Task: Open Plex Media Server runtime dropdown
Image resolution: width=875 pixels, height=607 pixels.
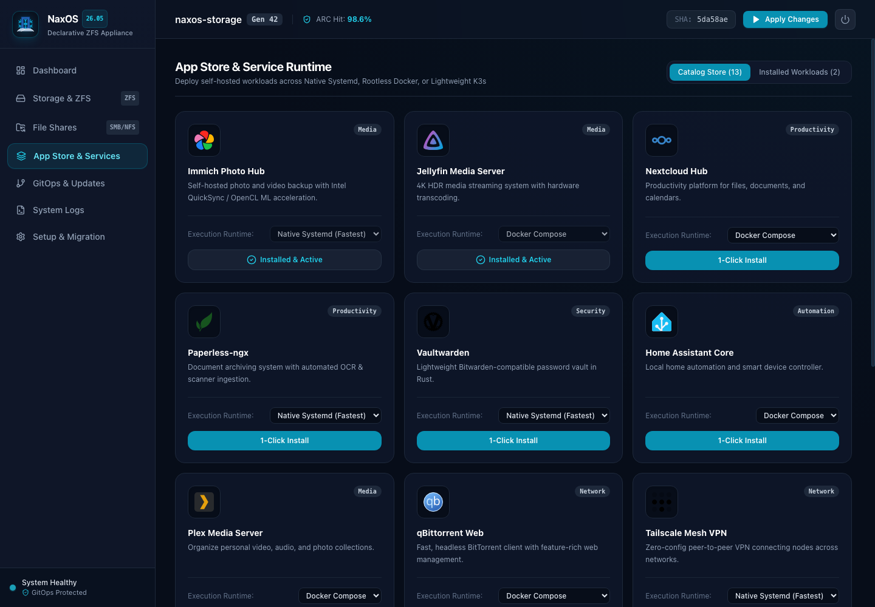Action: [340, 596]
